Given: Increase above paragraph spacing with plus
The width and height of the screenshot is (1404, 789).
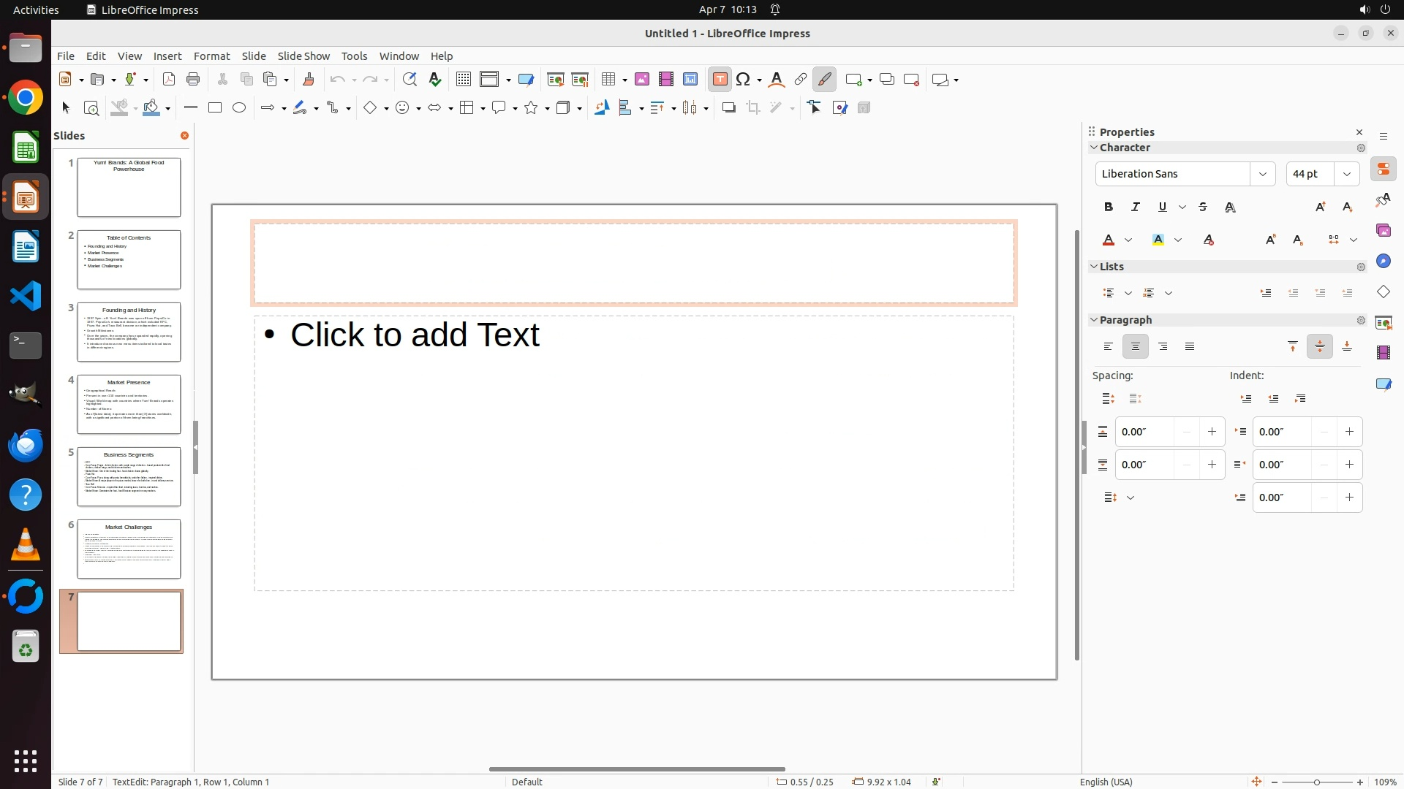Looking at the screenshot, I should click(1212, 432).
